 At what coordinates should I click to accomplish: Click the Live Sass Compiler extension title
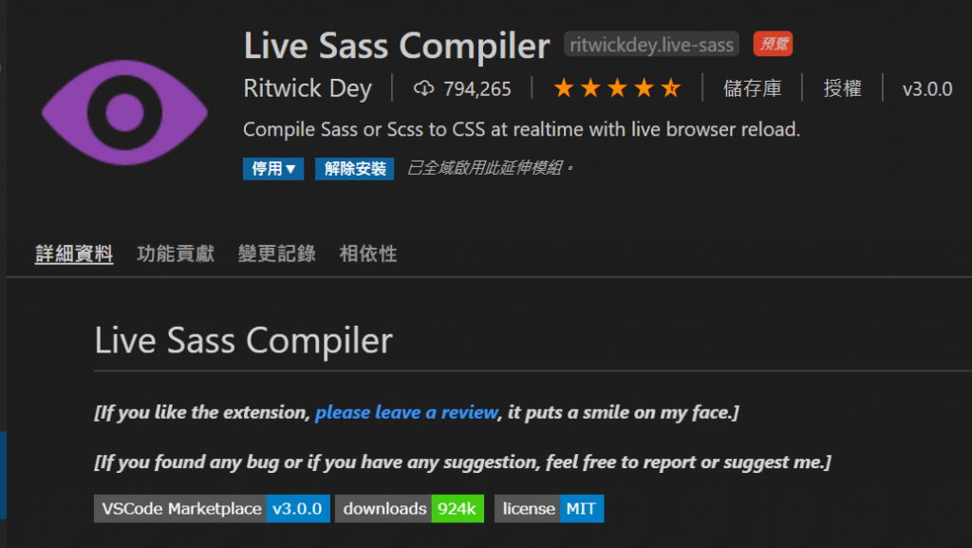[397, 46]
